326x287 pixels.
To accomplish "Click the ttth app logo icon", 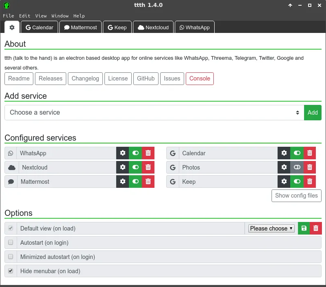I will tap(7, 5).
